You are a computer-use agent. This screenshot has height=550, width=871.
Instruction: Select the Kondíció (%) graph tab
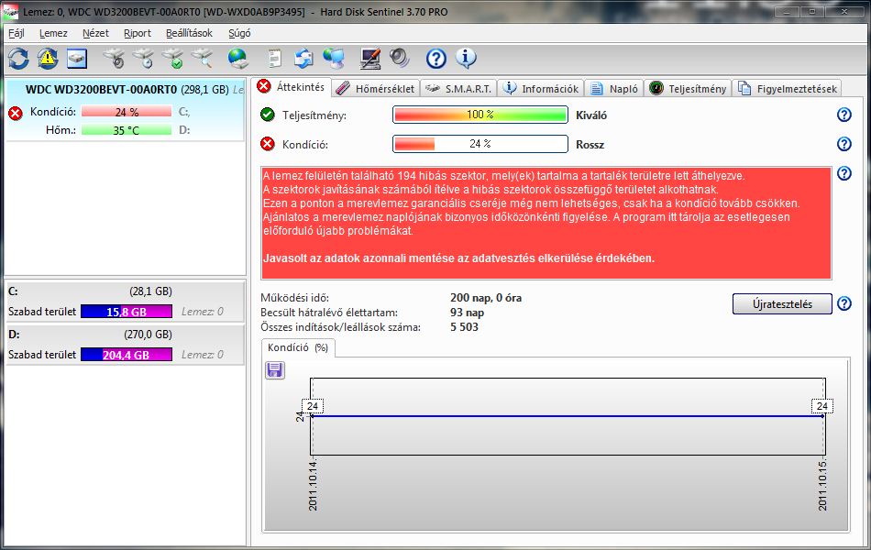pos(298,347)
